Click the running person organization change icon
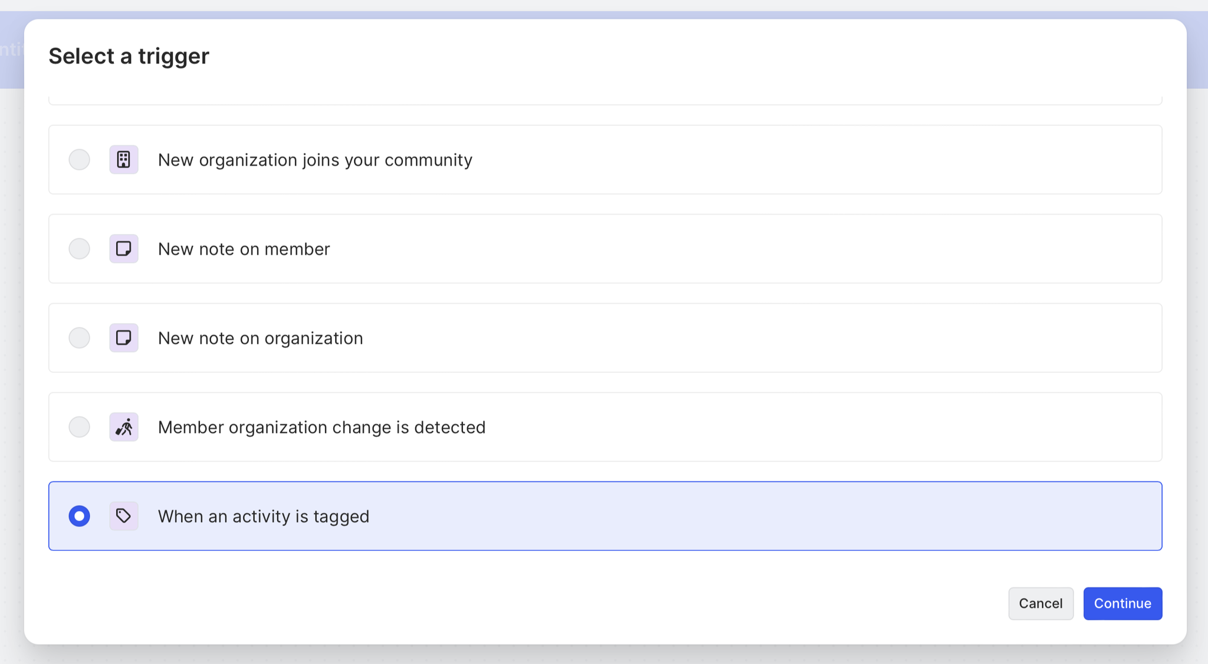Image resolution: width=1208 pixels, height=664 pixels. (x=124, y=427)
